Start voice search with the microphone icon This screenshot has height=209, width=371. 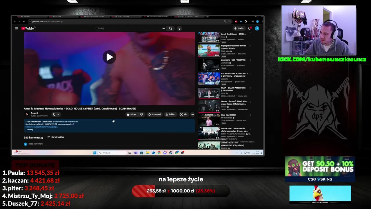click(179, 28)
